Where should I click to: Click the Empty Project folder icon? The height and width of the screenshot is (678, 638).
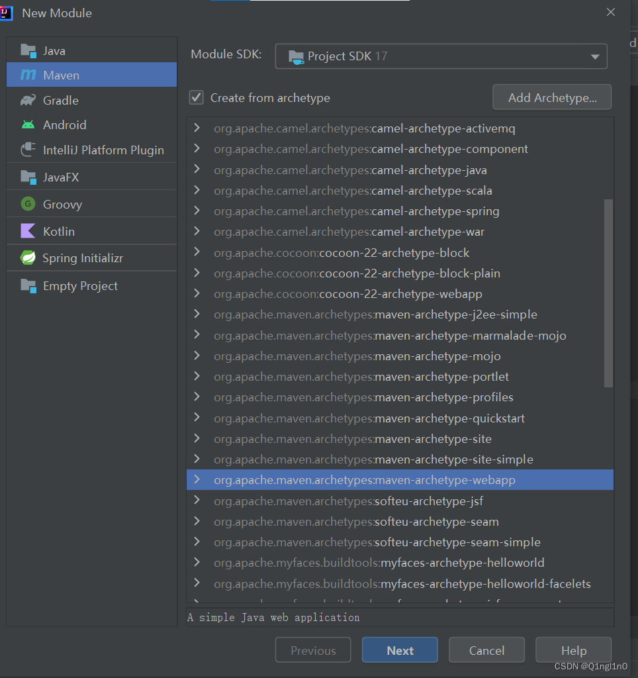point(28,286)
